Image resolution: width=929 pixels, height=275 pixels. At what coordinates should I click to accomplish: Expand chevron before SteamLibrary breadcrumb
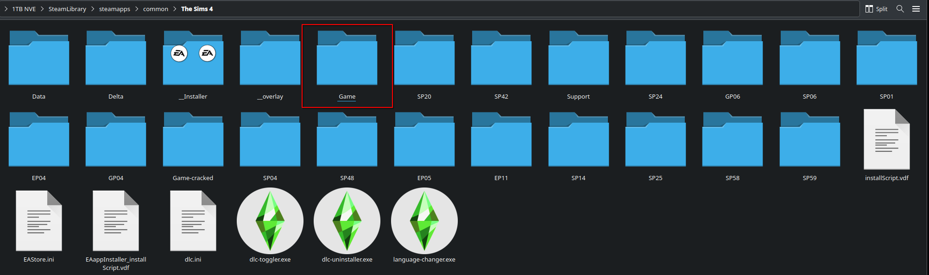point(42,9)
